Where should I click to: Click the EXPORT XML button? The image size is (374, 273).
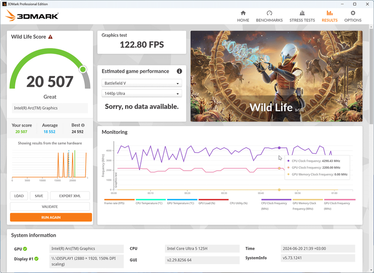(x=70, y=196)
